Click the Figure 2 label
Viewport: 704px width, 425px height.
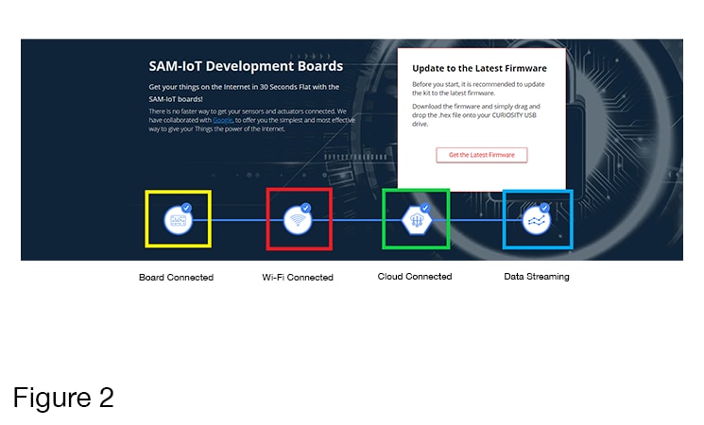pos(63,398)
